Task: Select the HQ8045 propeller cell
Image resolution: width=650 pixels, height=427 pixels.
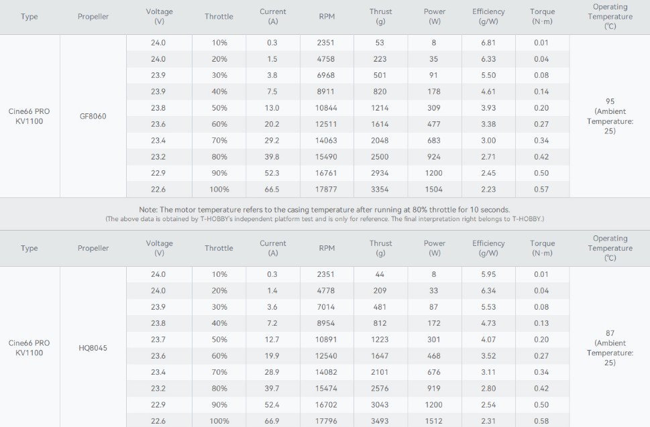Action: [x=93, y=348]
